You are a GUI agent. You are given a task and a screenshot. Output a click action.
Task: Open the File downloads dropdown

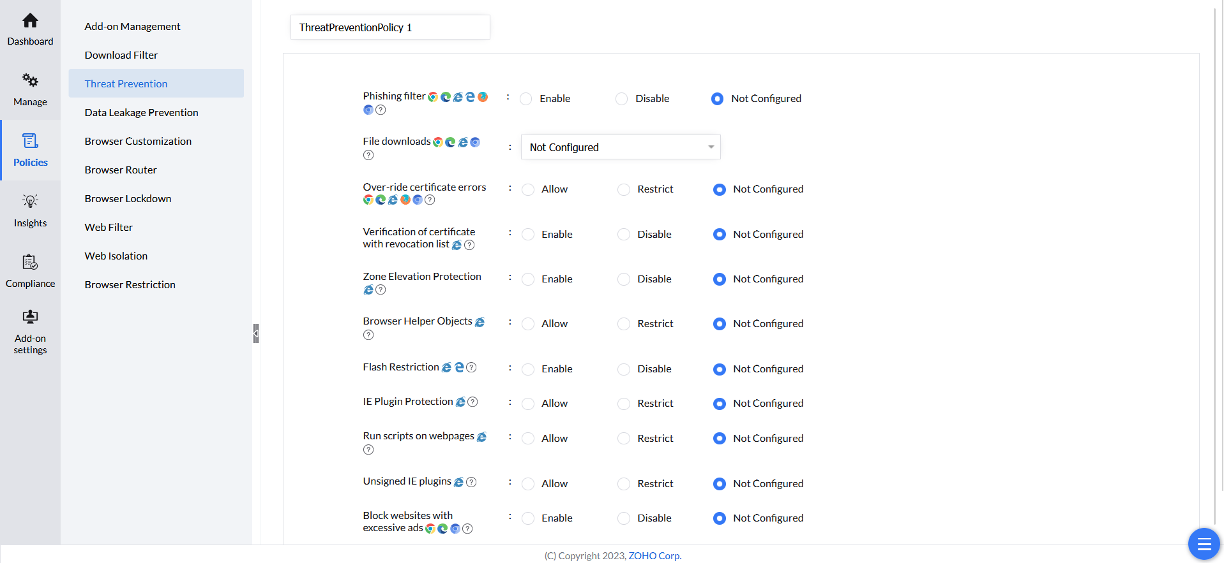[621, 147]
